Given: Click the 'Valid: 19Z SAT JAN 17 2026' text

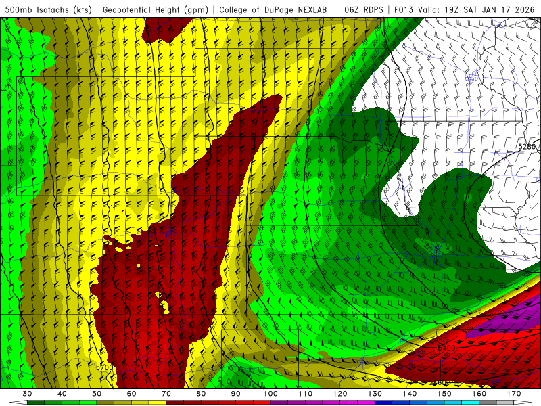Looking at the screenshot, I should [x=476, y=10].
